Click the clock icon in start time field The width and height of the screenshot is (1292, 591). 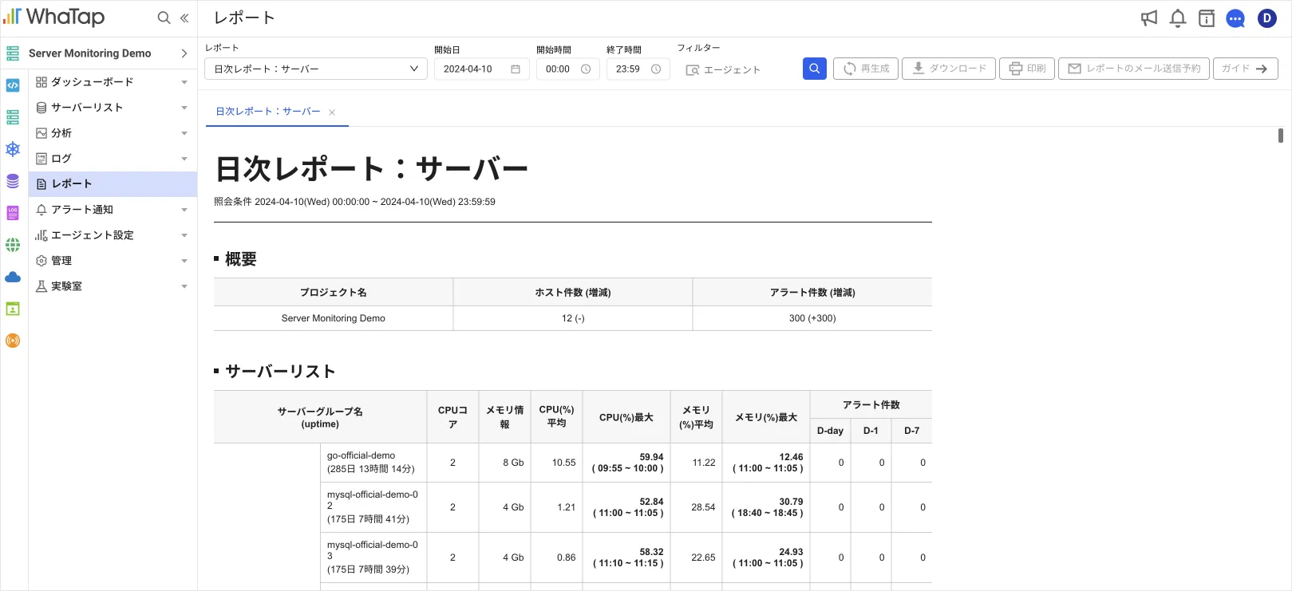[586, 69]
